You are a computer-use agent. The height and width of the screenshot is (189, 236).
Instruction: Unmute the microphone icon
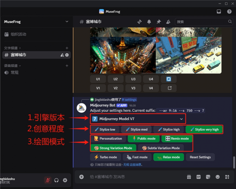coord(48,180)
